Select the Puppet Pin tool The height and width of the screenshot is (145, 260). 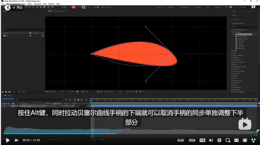pyautogui.click(x=53, y=7)
